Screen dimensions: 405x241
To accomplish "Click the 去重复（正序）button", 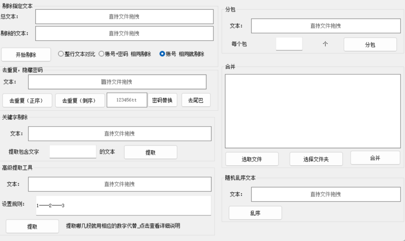I will 27,101.
